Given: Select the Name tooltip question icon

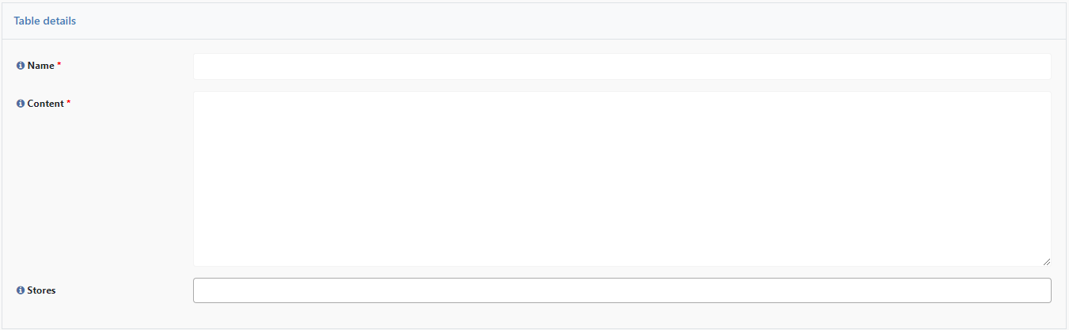Looking at the screenshot, I should click(21, 66).
